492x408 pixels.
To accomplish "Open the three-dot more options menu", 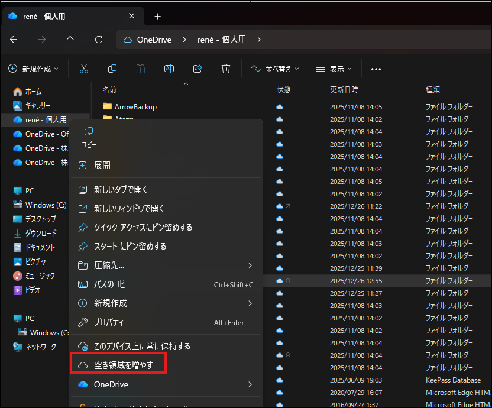I will [376, 69].
